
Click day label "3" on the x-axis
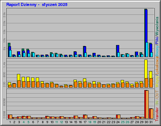click(19, 122)
